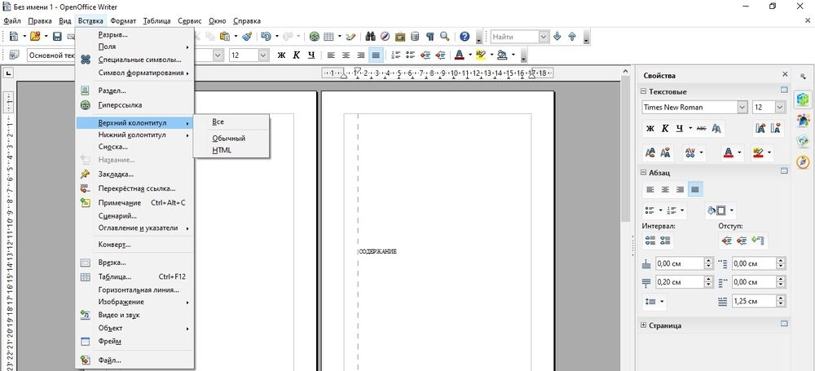Toggle strikethrough ABC in sidebar
This screenshot has height=371, width=815.
701,128
